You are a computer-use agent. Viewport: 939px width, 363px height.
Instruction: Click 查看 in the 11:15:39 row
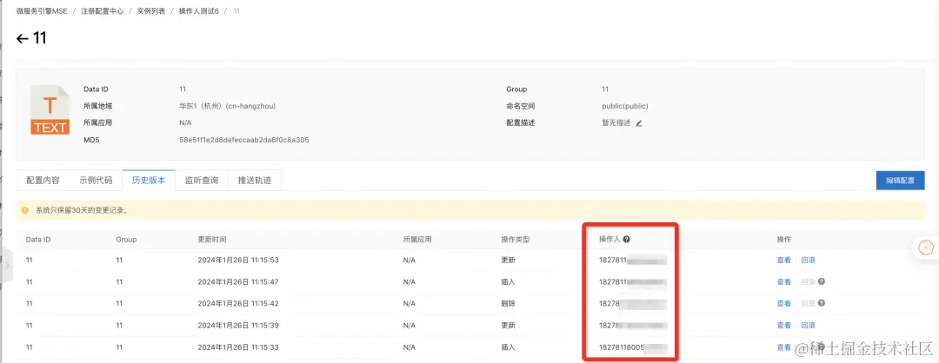pos(784,326)
